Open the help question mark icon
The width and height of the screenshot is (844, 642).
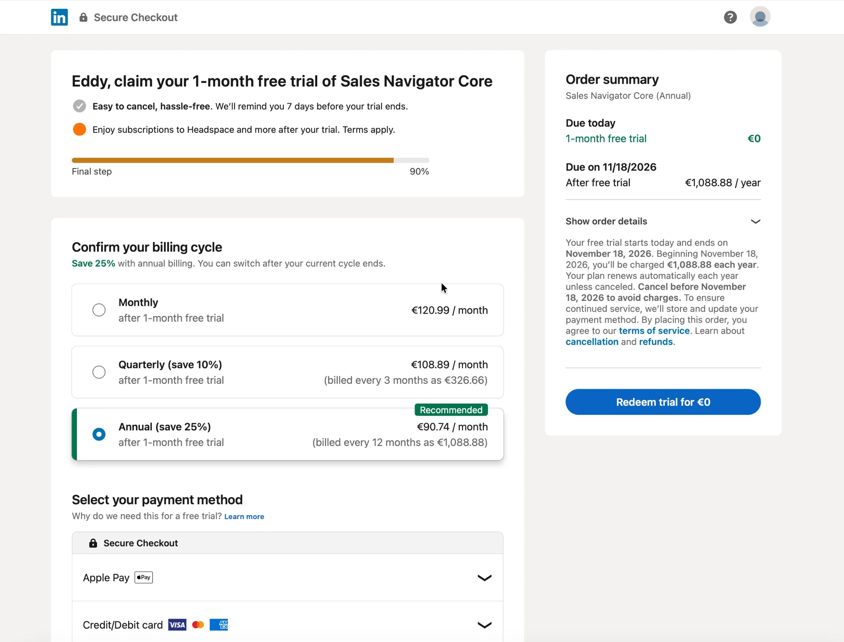tap(730, 17)
